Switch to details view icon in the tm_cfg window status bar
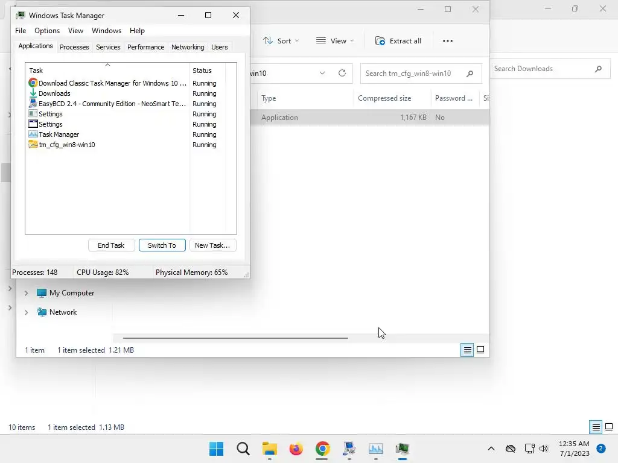The width and height of the screenshot is (618, 463). coord(468,350)
